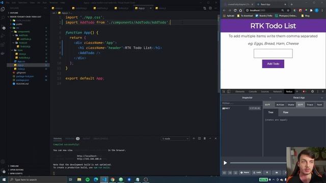Open the Explorer view in activity bar
This screenshot has width=326, height=183.
point(3,9)
